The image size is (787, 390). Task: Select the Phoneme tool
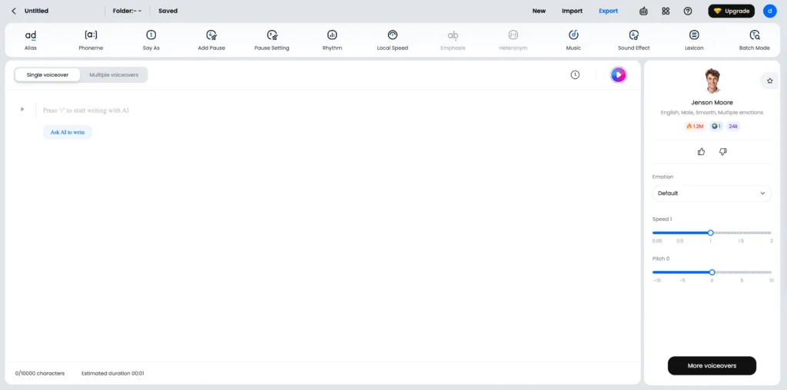tap(91, 35)
